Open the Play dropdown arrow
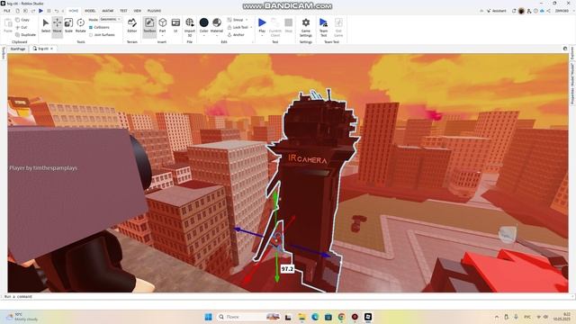This screenshot has width=576, height=324. tap(262, 36)
